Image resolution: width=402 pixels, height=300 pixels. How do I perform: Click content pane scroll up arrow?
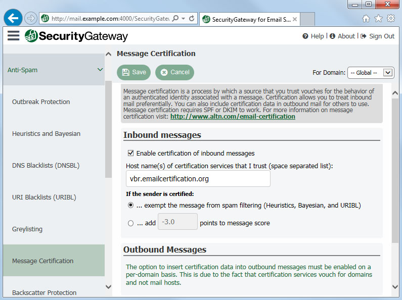click(x=395, y=93)
